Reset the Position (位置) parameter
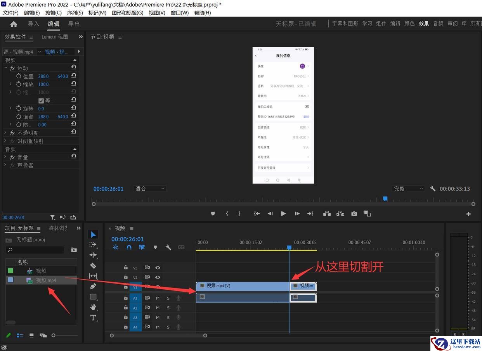The height and width of the screenshot is (351, 482). click(74, 76)
